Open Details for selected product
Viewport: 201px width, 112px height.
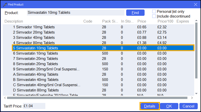(150, 106)
